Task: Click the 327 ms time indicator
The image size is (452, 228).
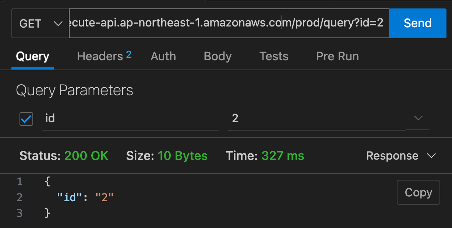Action: tap(283, 156)
